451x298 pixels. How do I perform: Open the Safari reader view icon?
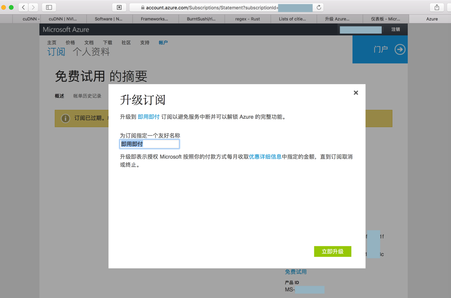point(119,7)
